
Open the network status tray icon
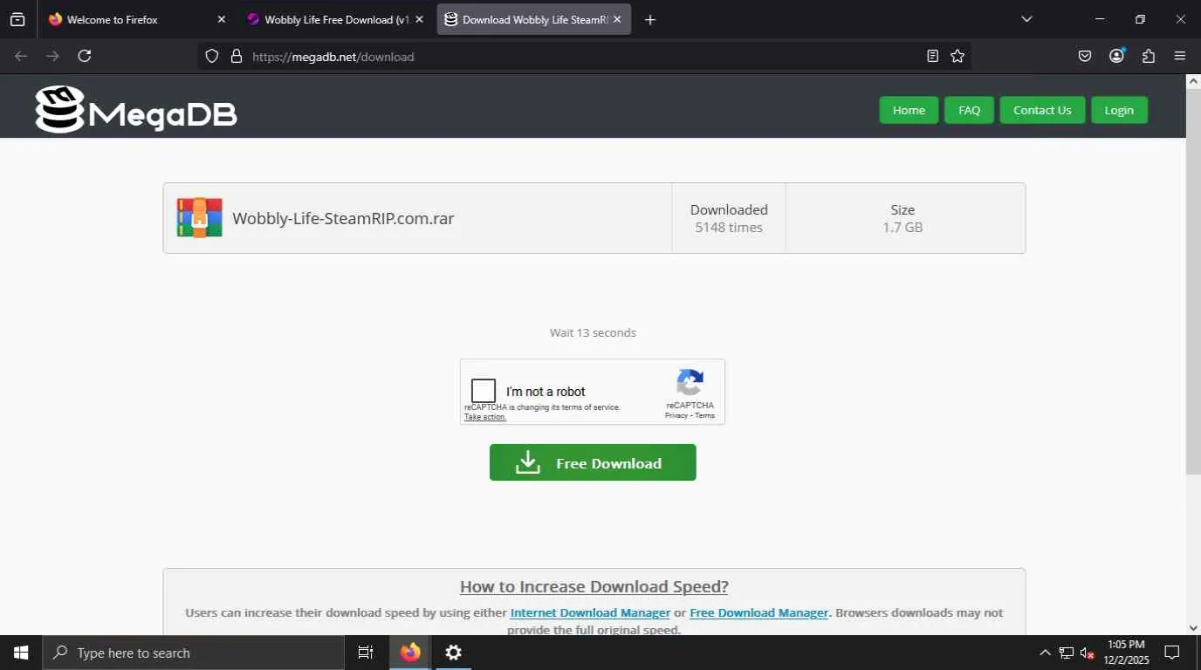[x=1066, y=653]
